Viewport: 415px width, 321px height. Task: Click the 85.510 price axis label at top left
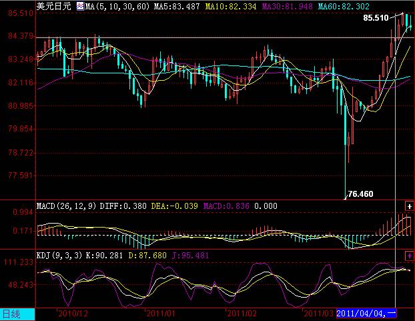(21, 13)
